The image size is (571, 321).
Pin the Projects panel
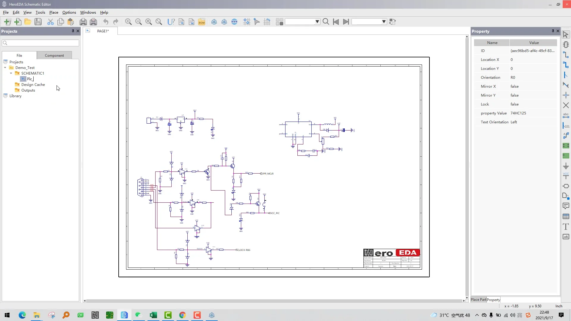point(73,31)
